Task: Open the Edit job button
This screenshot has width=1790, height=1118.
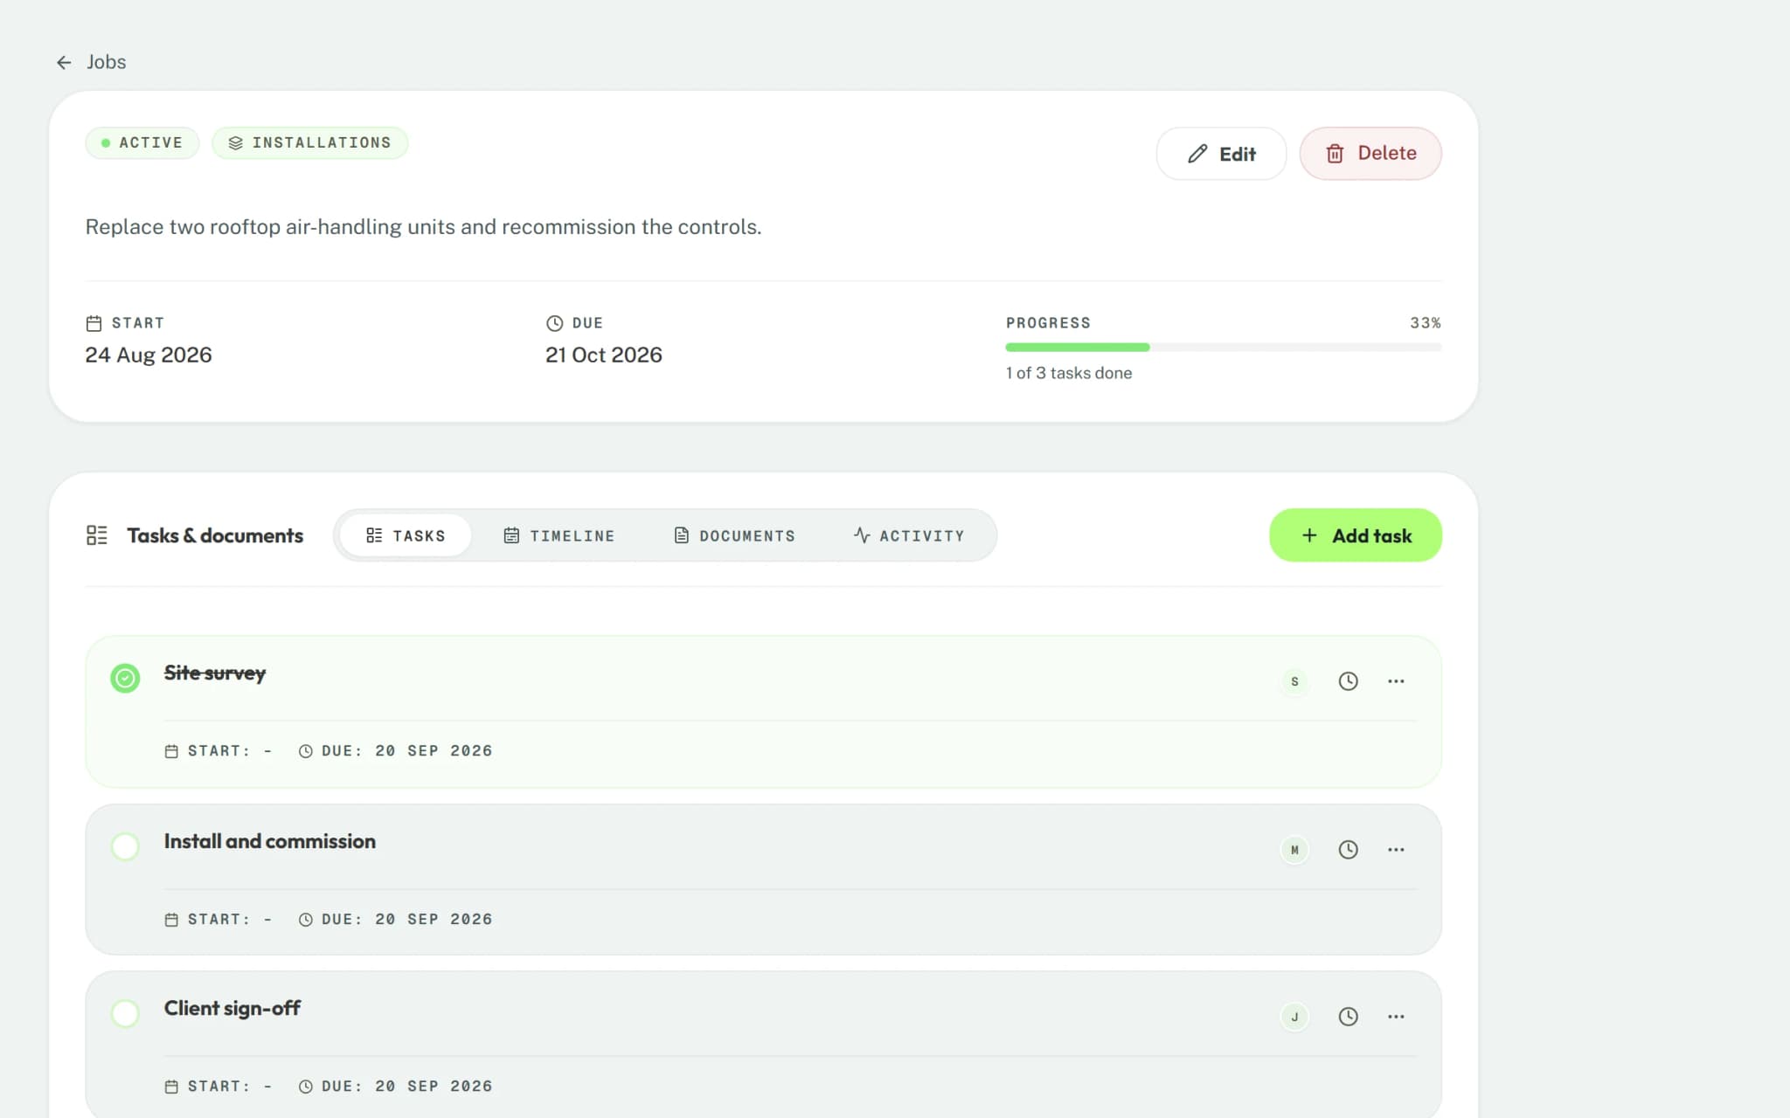Action: pos(1221,154)
